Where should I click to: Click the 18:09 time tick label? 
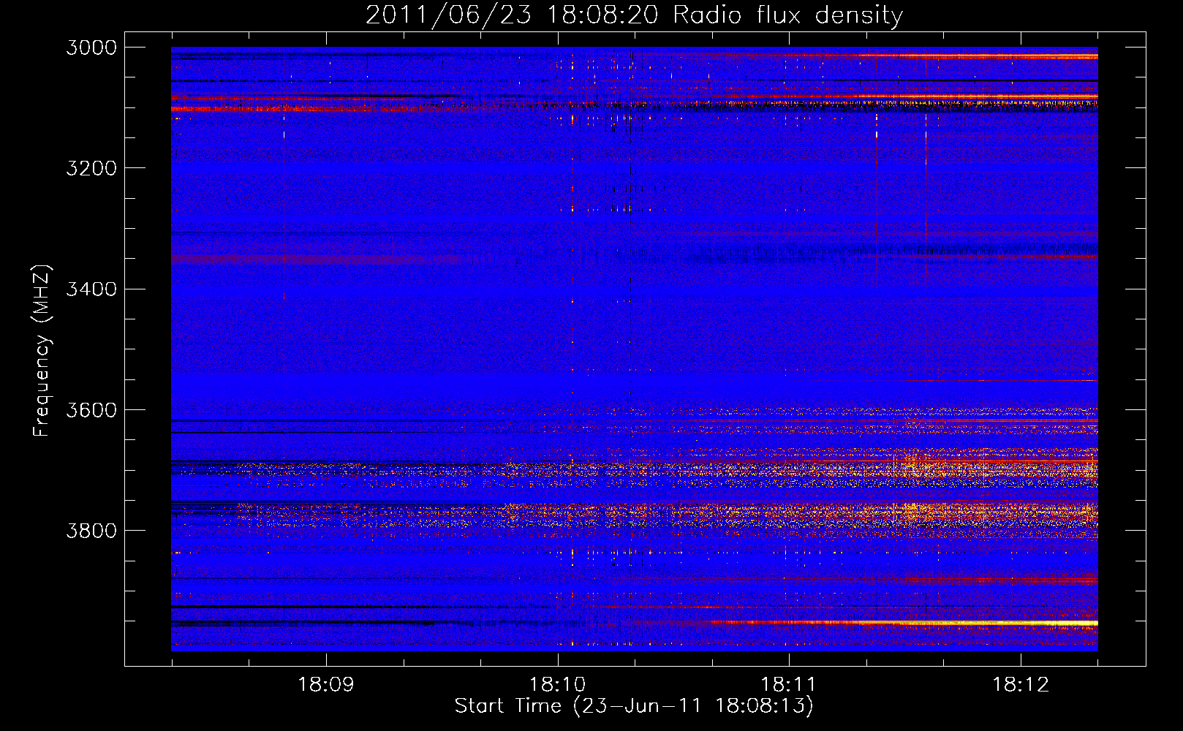(326, 685)
